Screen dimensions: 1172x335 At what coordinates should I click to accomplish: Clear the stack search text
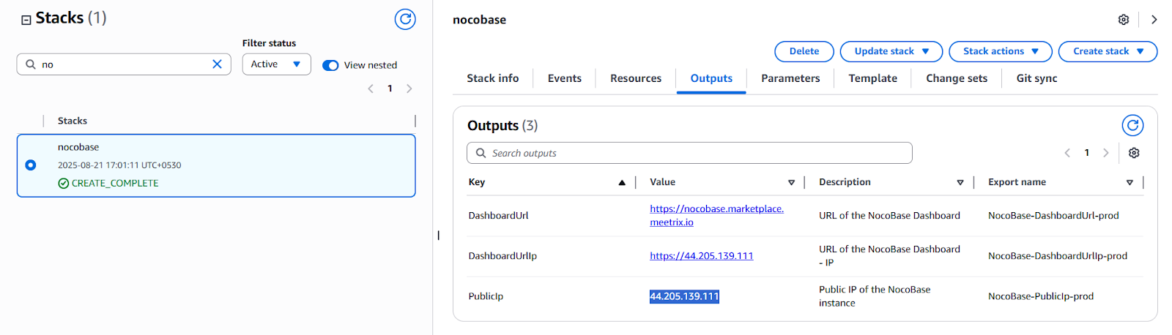[217, 64]
